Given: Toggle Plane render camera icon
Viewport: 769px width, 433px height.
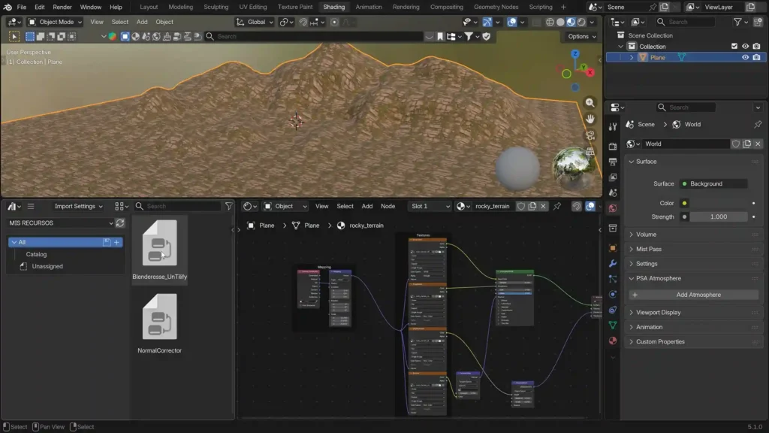Looking at the screenshot, I should (757, 57).
